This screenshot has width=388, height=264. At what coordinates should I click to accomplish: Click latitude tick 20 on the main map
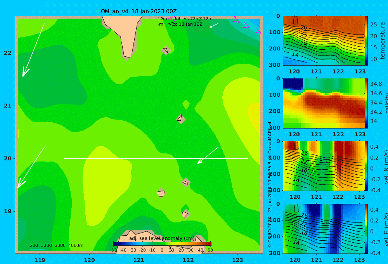coord(8,158)
